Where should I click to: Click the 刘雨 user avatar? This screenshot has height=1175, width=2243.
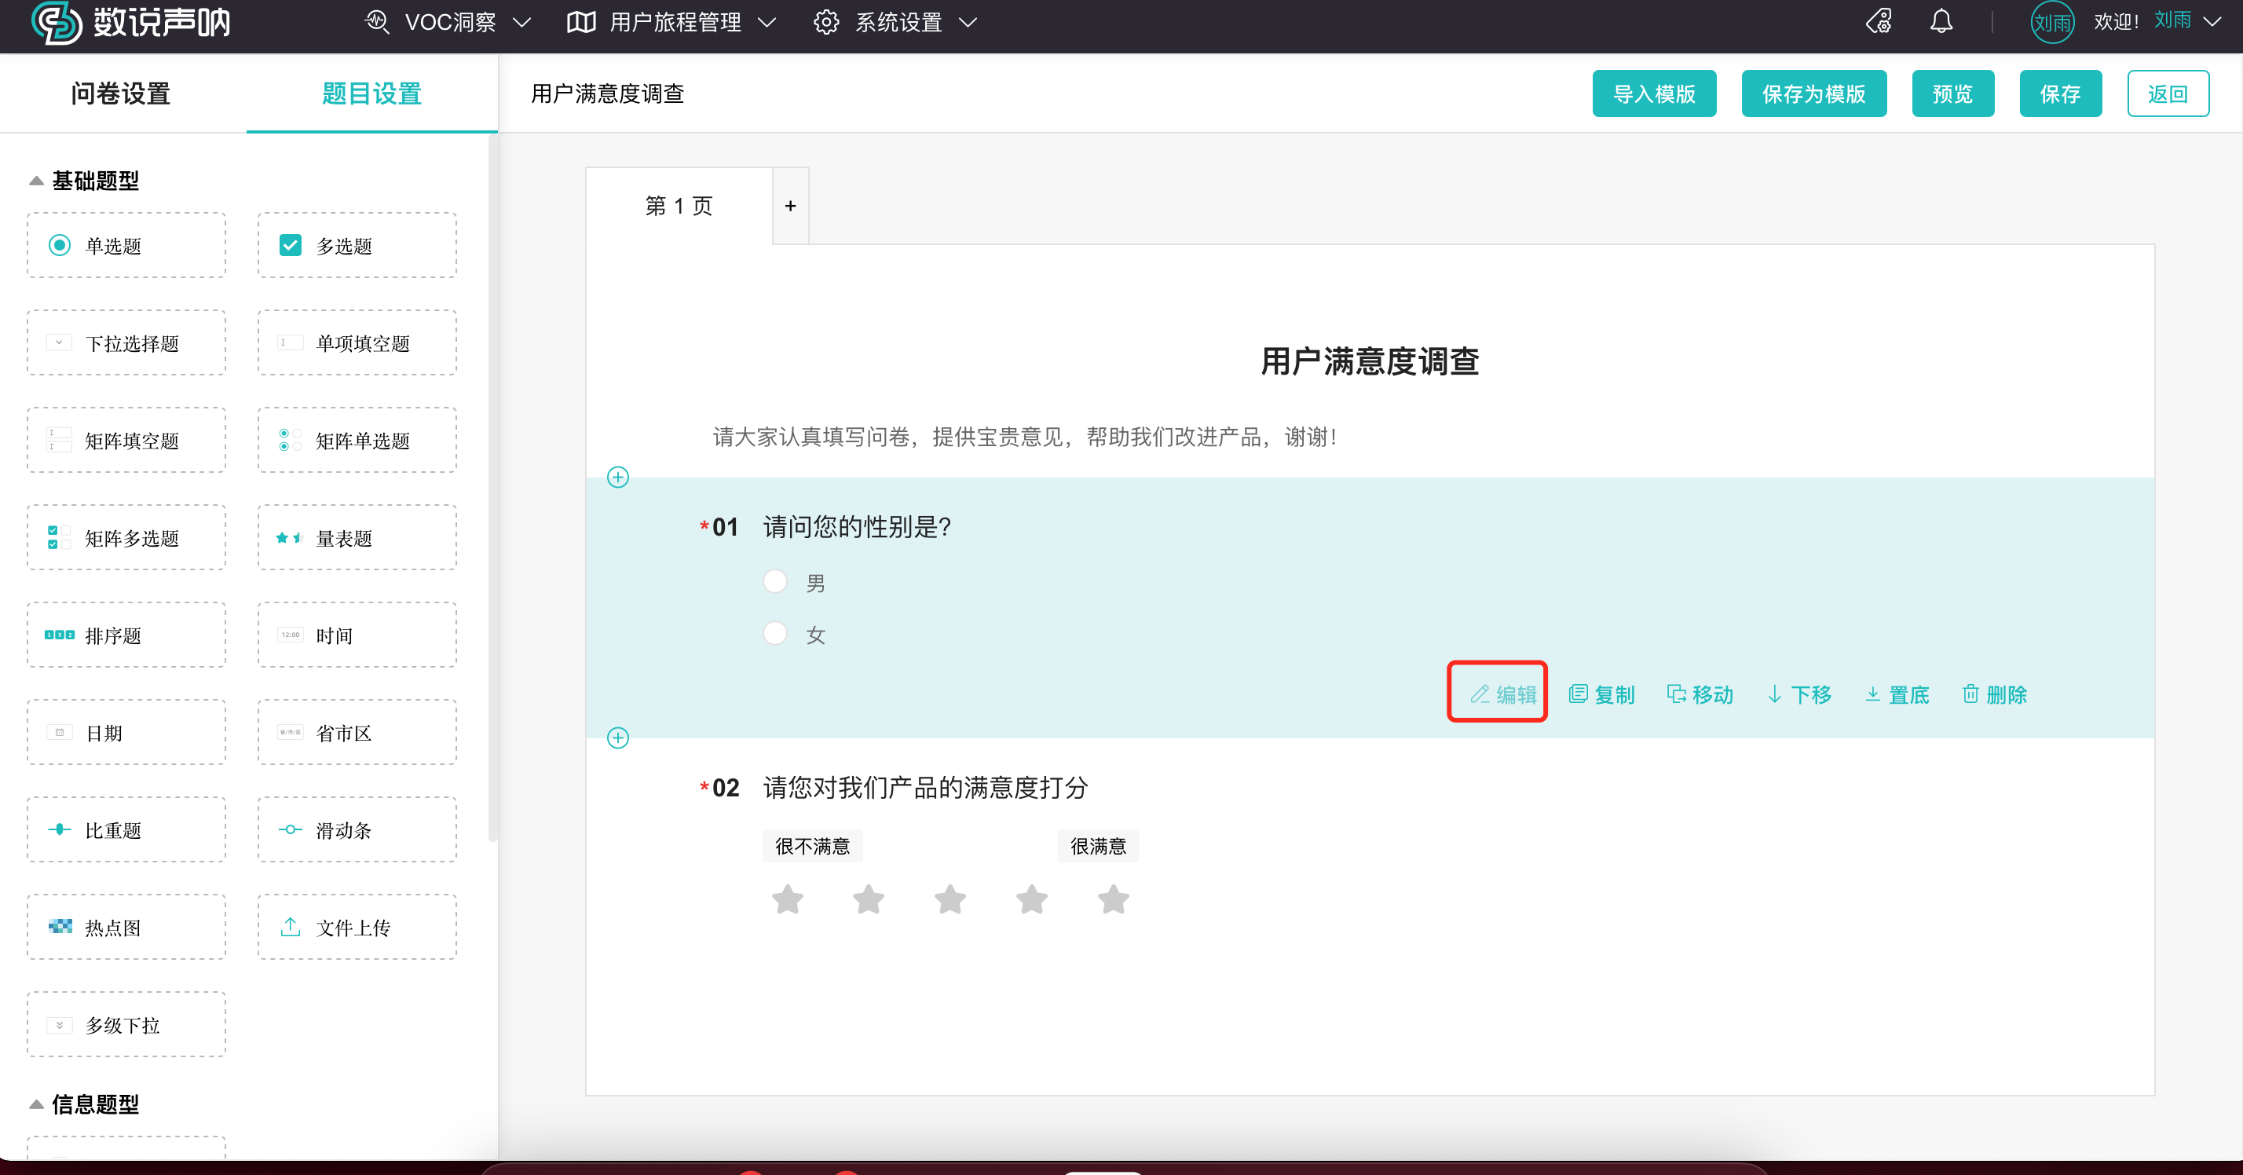click(2051, 22)
